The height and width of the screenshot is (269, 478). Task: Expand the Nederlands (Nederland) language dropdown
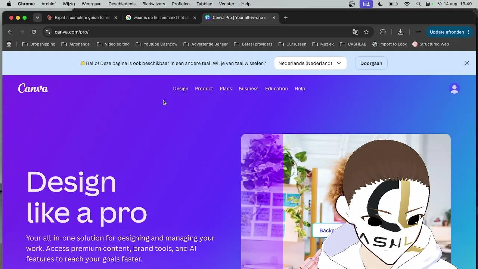coord(310,63)
